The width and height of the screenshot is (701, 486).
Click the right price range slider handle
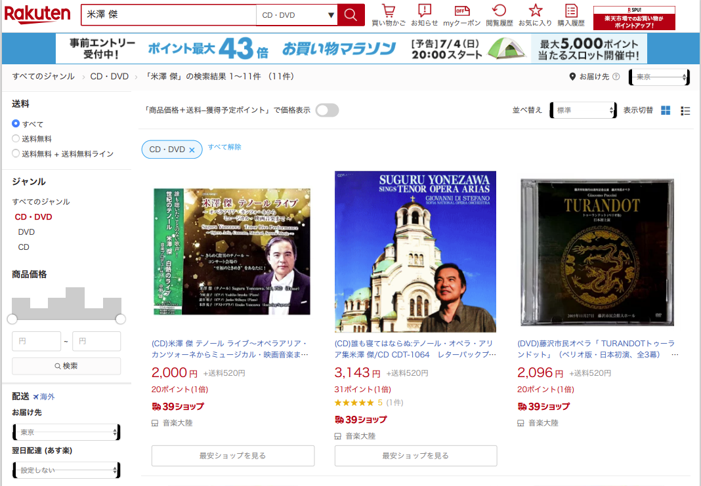pyautogui.click(x=121, y=319)
